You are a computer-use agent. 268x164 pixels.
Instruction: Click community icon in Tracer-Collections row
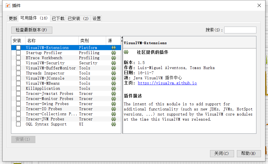tap(114, 114)
